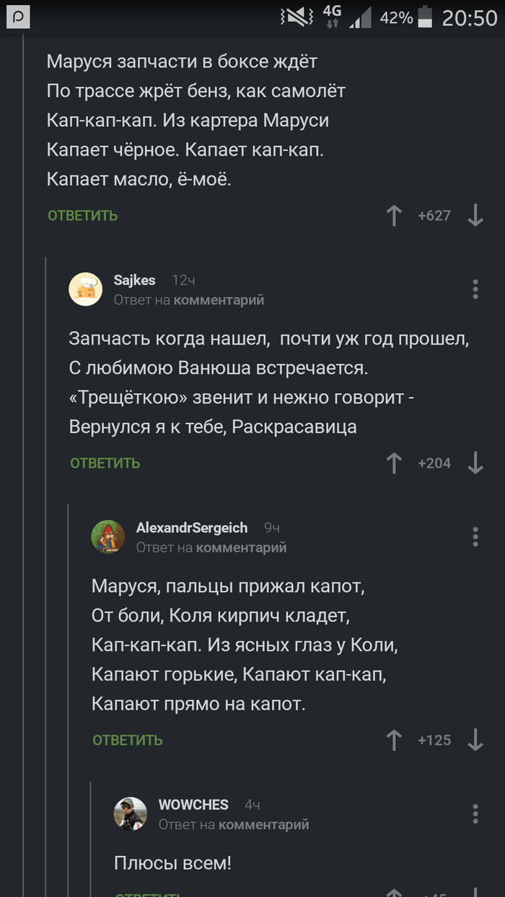Downvote AlexandrSergeich poem comment
This screenshot has width=505, height=897.
pos(475,740)
